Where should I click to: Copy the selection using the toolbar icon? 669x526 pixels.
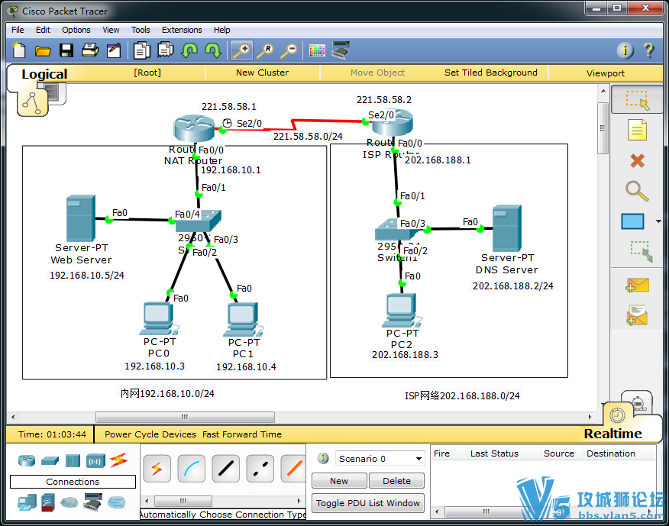point(141,50)
